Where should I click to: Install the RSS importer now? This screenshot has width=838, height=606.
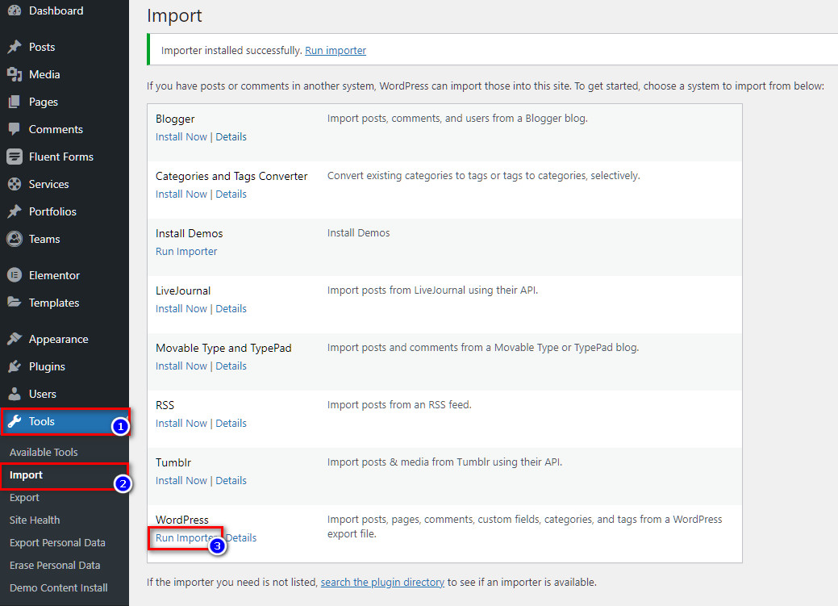(181, 423)
